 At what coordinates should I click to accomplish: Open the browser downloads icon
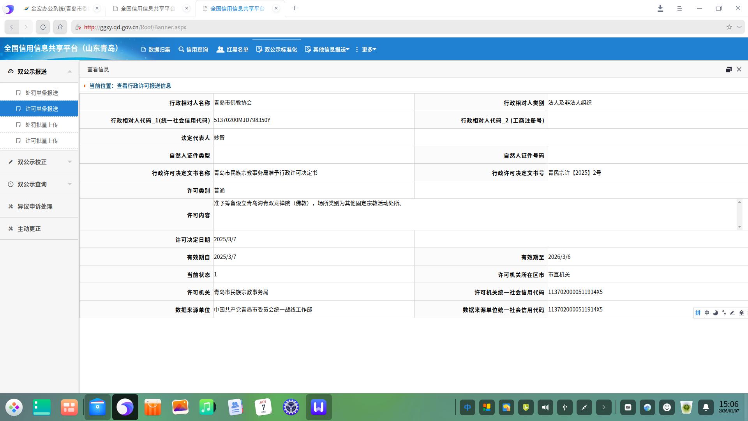(x=660, y=8)
